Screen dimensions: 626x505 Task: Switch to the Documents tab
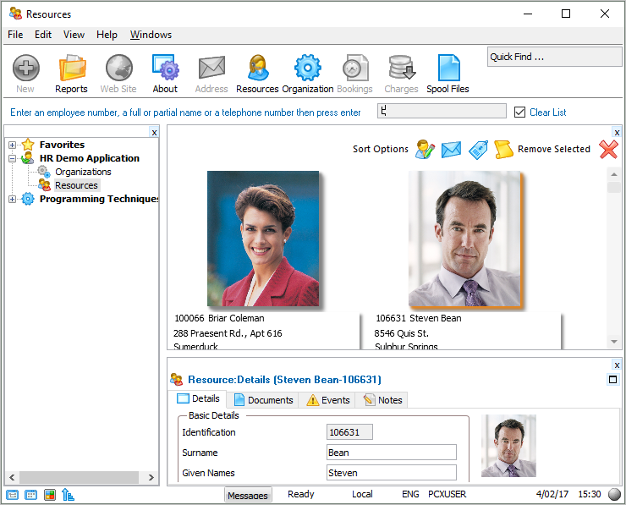(x=262, y=400)
